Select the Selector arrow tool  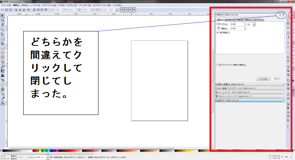click(x=3, y=16)
